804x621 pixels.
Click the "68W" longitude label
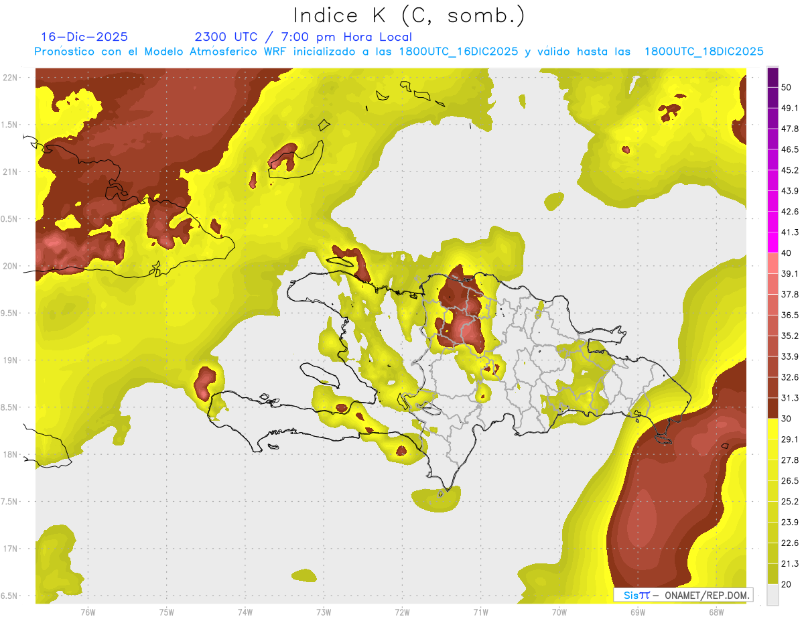tap(716, 612)
